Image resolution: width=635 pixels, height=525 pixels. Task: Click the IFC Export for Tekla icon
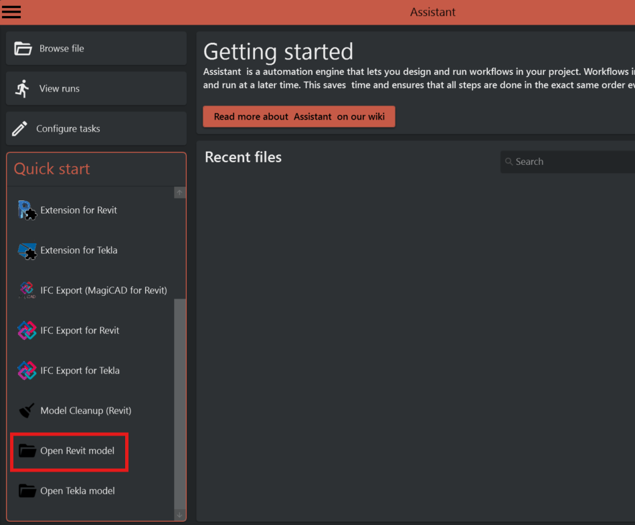tap(27, 371)
